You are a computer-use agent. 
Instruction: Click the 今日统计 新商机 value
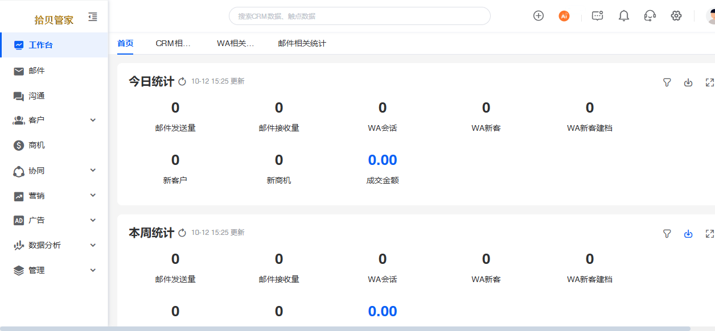click(279, 160)
